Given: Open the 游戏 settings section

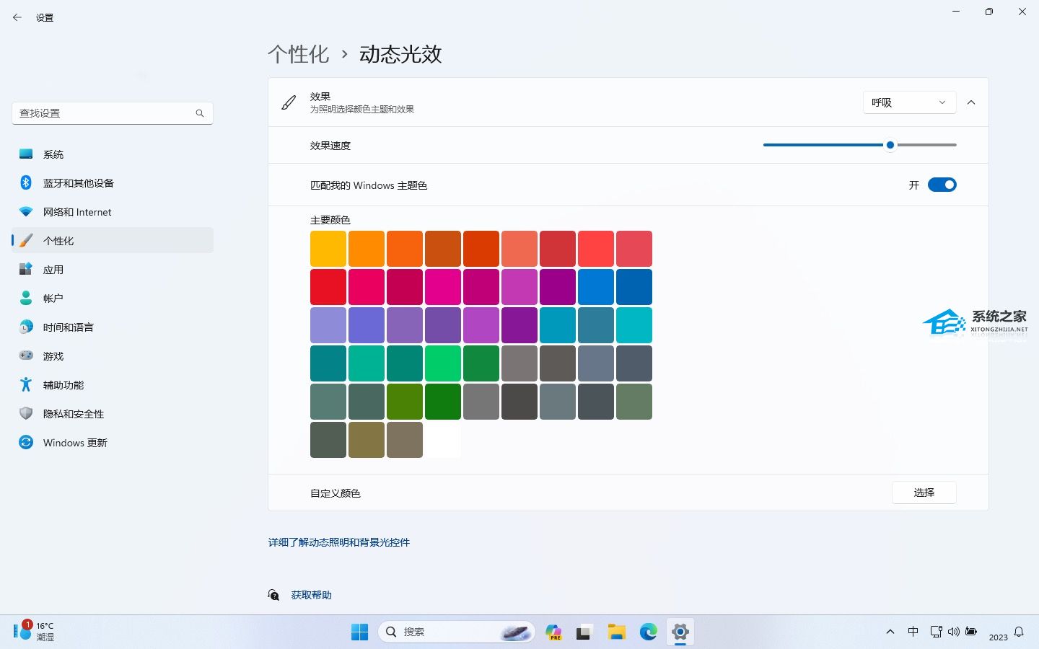Looking at the screenshot, I should (x=53, y=356).
